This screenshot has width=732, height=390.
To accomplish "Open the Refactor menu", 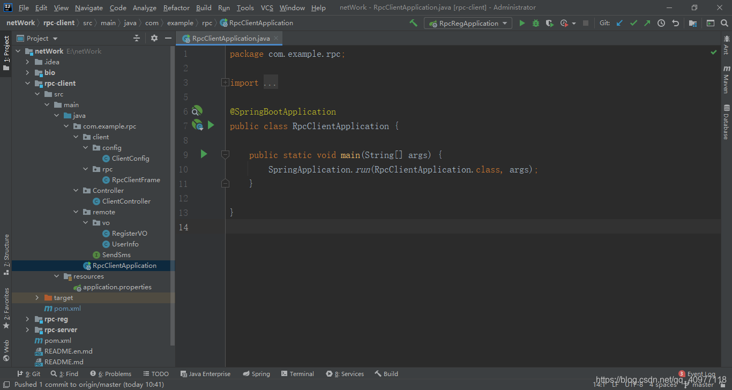I will pyautogui.click(x=176, y=7).
